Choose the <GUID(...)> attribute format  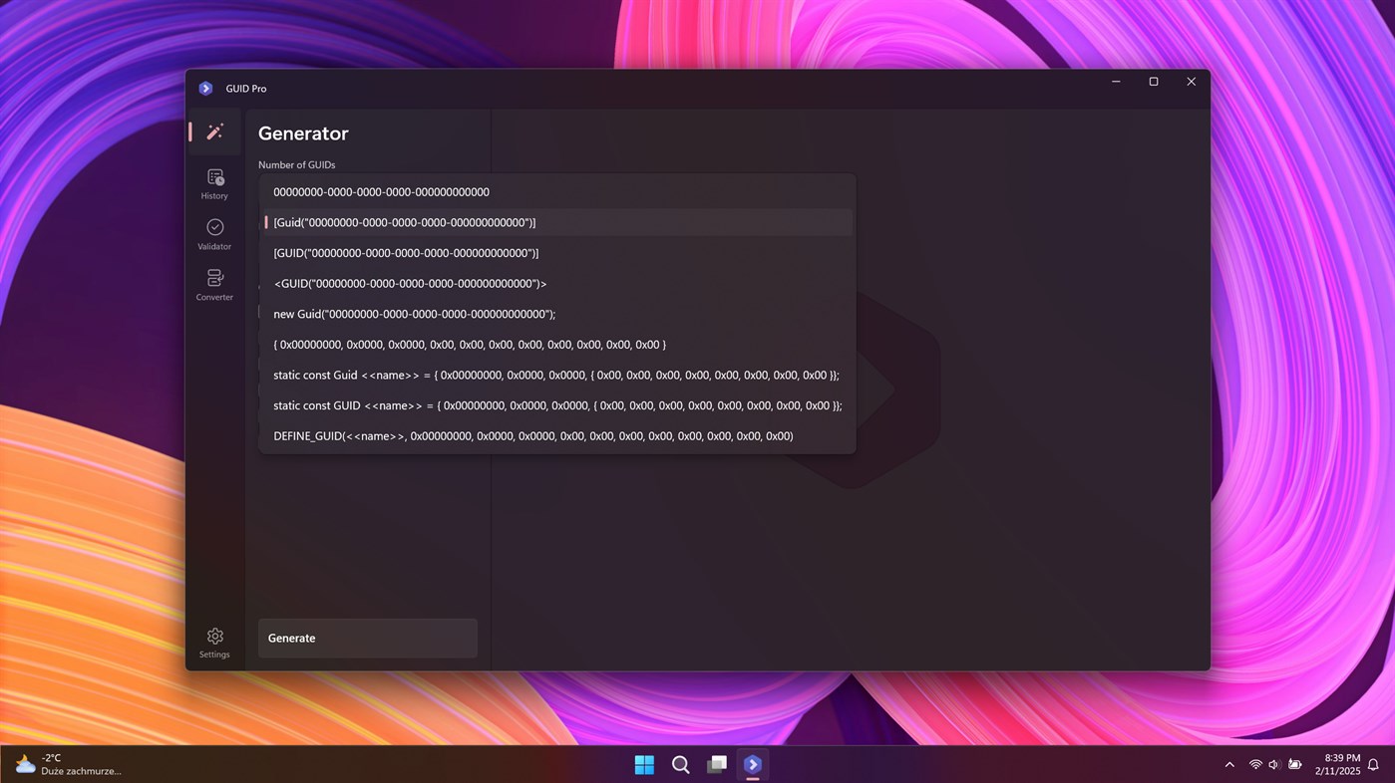tap(410, 283)
